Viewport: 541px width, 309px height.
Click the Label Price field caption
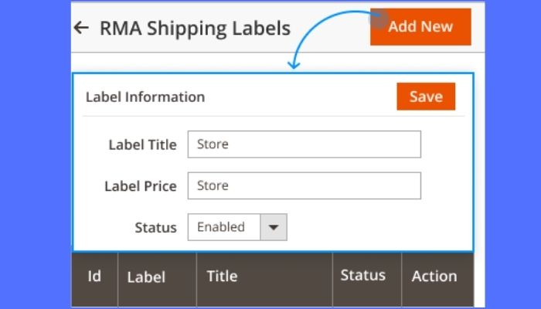pos(141,186)
